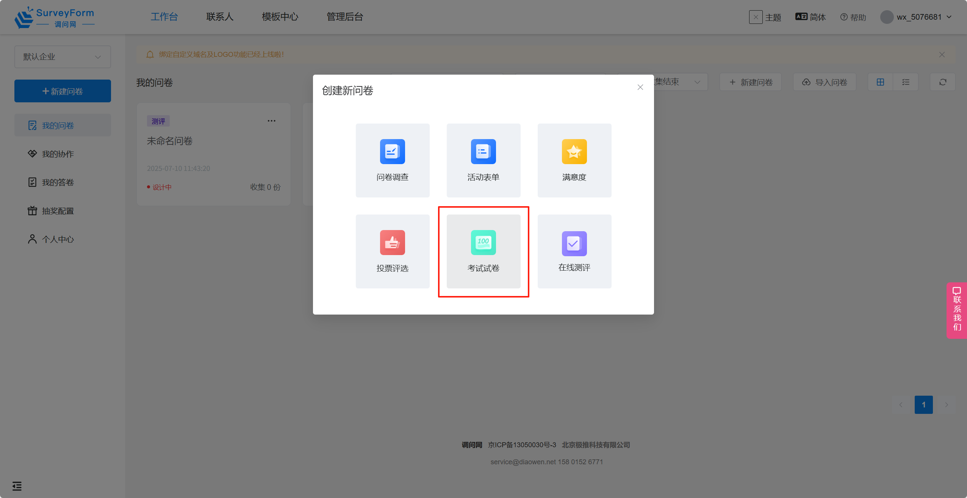Choose the 活动表单 form icon
The image size is (967, 498).
coord(483,152)
